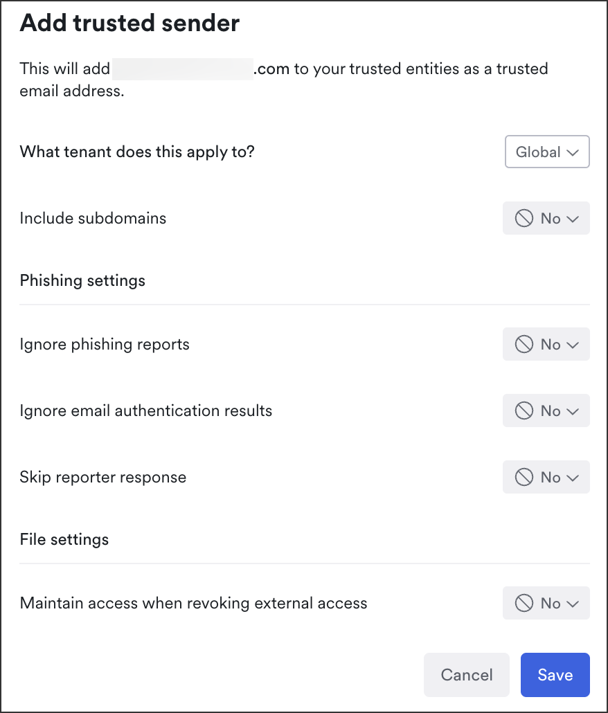This screenshot has width=608, height=713.
Task: Click the prohibition icon beside Include subdomains
Action: tap(524, 218)
